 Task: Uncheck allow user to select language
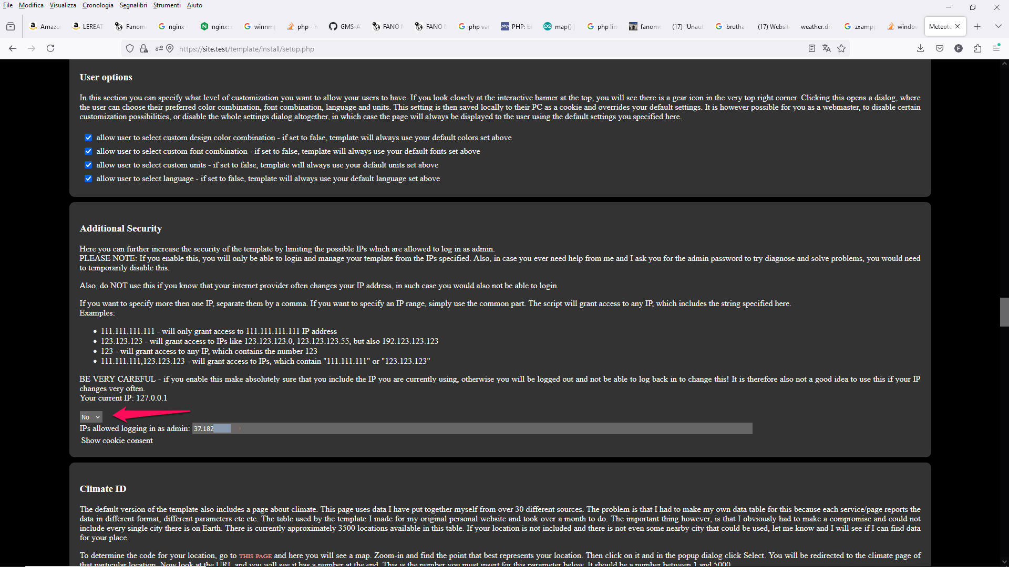[x=88, y=178]
